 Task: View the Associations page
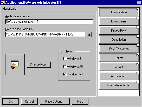click(x=119, y=76)
